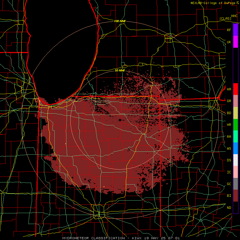
Task: Click the DS white legend swatch
Action: (x=235, y=160)
